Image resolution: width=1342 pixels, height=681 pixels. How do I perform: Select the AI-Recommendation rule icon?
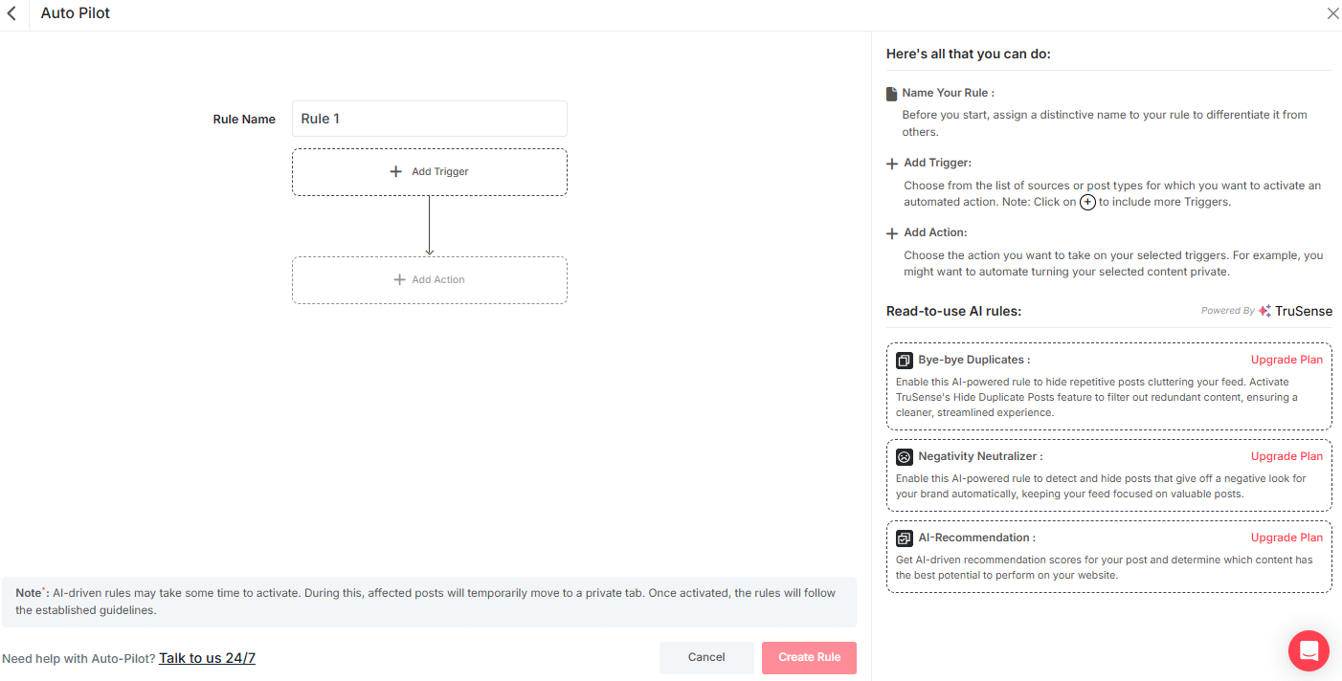coord(904,538)
